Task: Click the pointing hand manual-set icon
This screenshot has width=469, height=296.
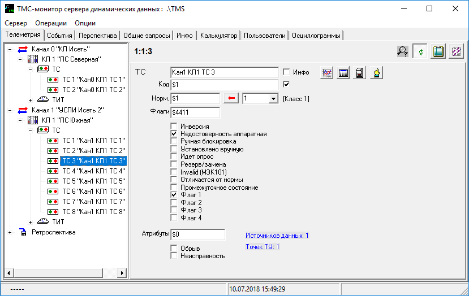Action: coord(376,72)
